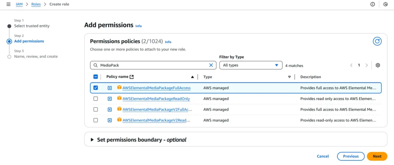The height and width of the screenshot is (165, 394).
Task: Uncheck AWSElementalMediaPackageFullAccess policy
Action: pos(95,88)
